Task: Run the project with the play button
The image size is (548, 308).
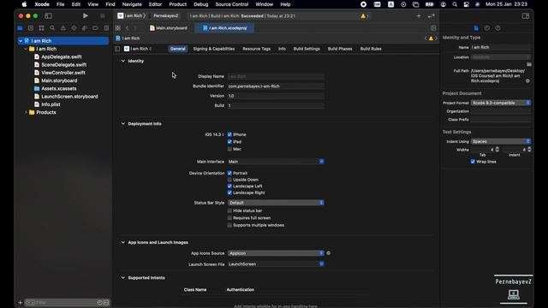Action: (86, 15)
